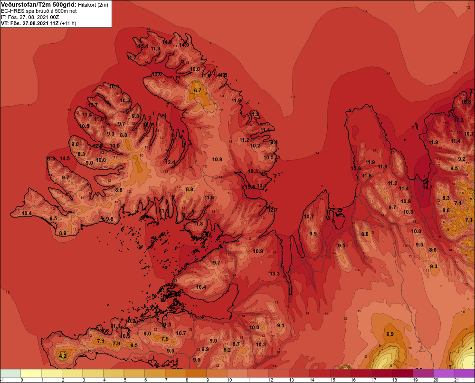
Task: Select the 12.7 temperature label
Action: click(x=272, y=210)
